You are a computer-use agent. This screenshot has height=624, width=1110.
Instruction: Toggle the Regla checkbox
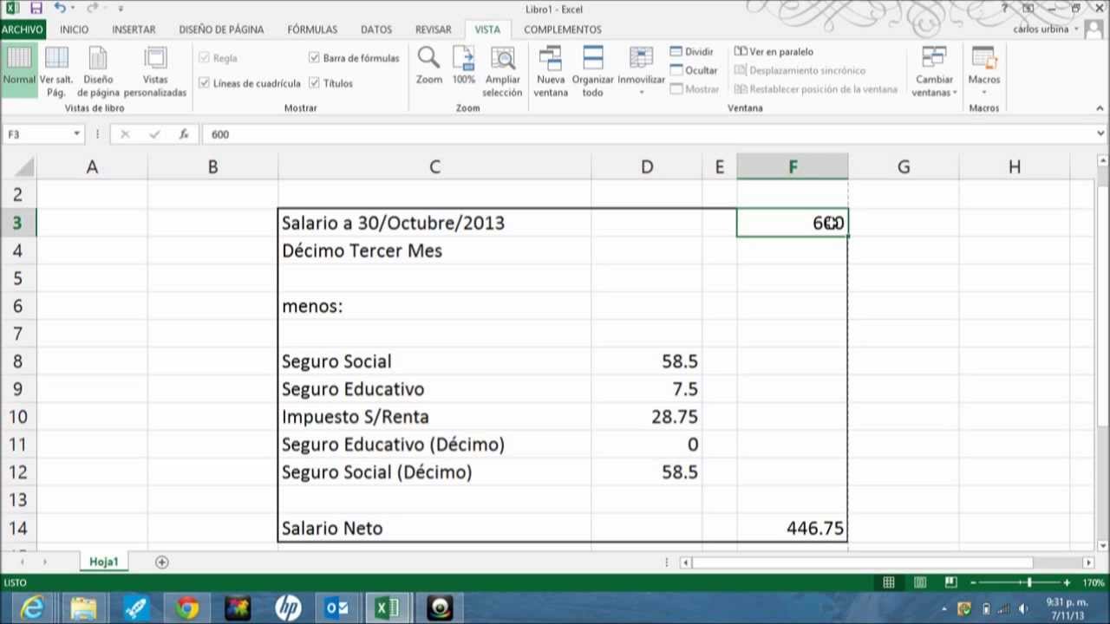point(205,57)
